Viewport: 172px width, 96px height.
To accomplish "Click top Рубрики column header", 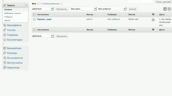I will pos(112,14).
